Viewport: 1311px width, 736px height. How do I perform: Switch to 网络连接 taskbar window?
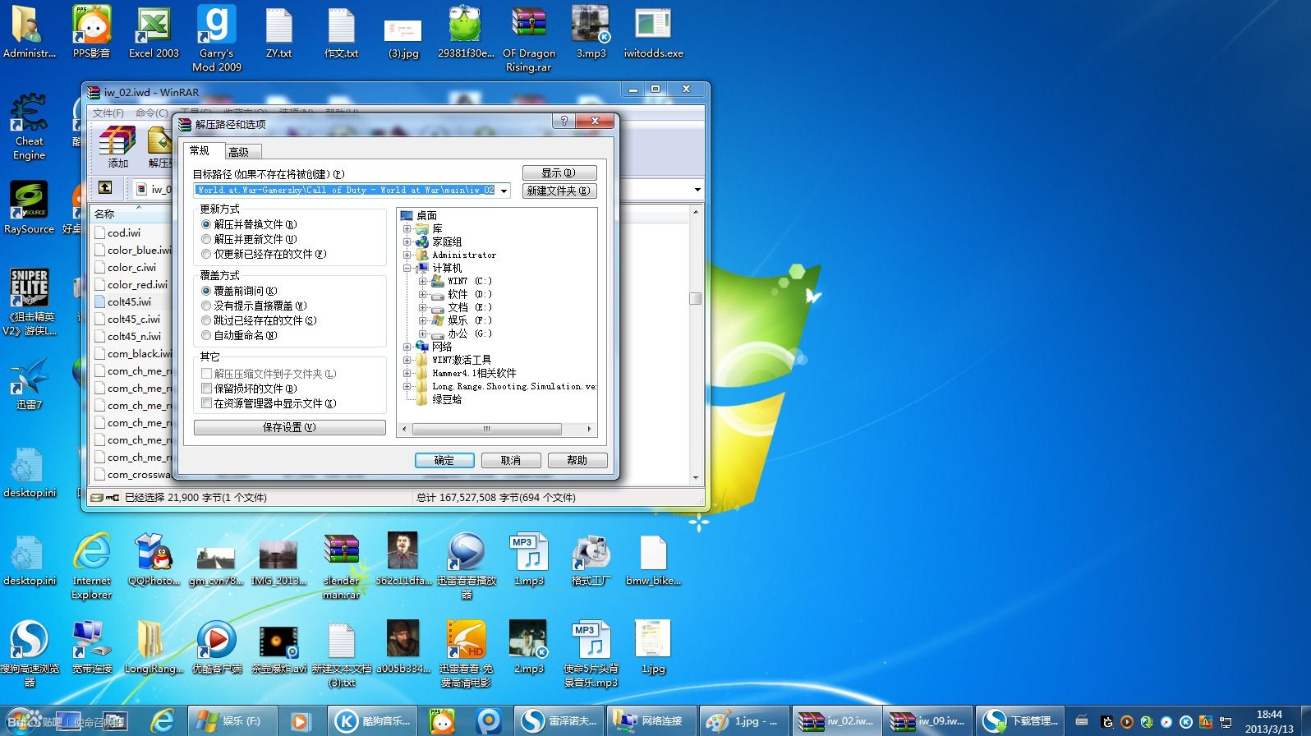pos(653,721)
